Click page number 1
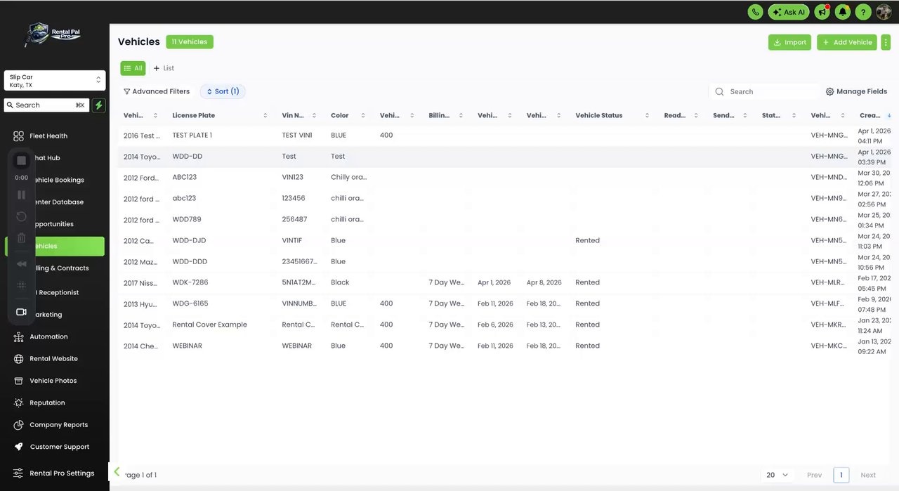This screenshot has height=491, width=899. click(841, 475)
